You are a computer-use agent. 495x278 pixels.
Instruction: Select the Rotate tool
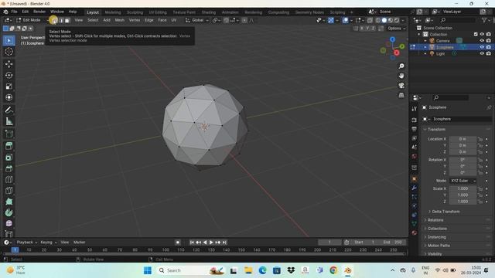(x=9, y=75)
